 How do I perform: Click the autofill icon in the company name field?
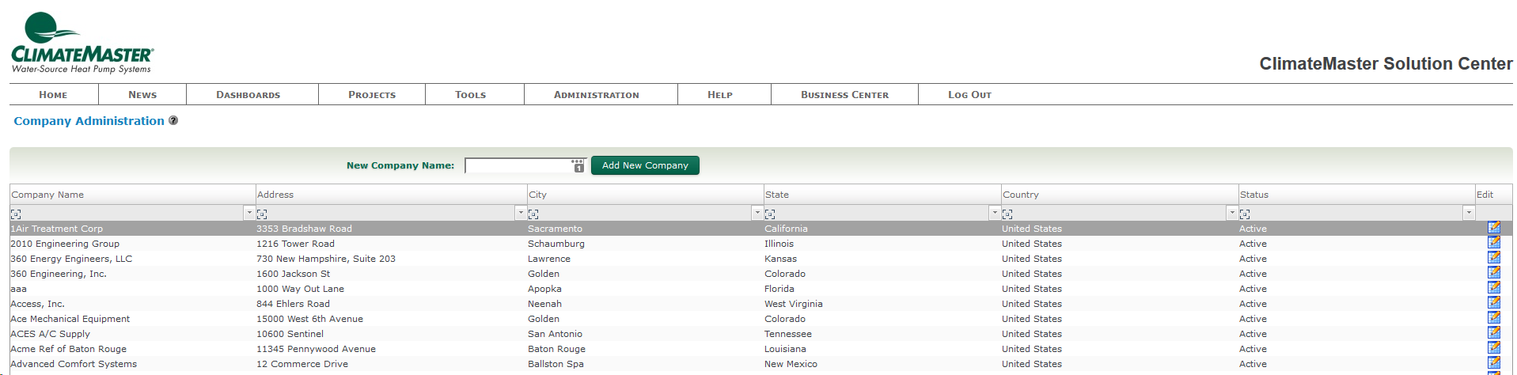(578, 165)
